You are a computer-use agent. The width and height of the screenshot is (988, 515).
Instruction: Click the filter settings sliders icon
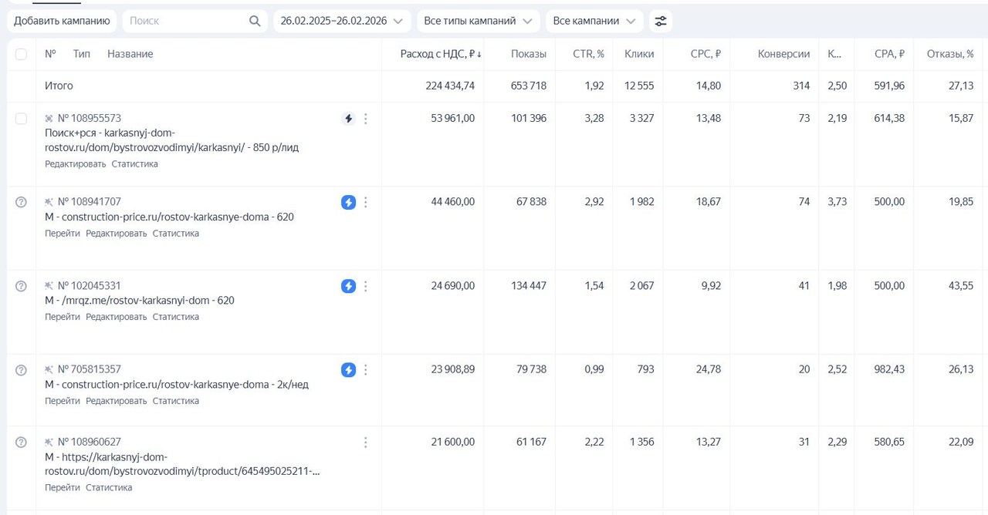tap(660, 22)
